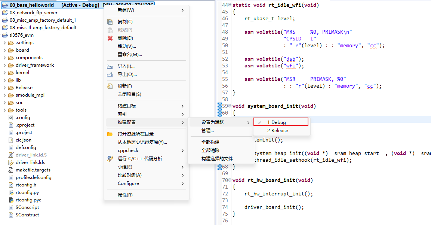Click the red Delete (删除) X icon
This screenshot has height=225, width=431.
[110, 38]
